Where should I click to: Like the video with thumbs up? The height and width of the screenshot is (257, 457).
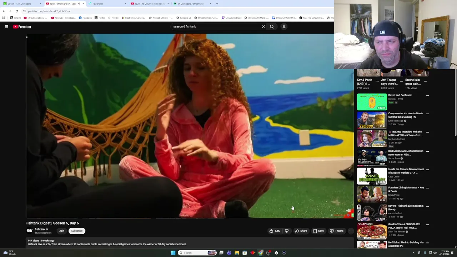(x=274, y=231)
